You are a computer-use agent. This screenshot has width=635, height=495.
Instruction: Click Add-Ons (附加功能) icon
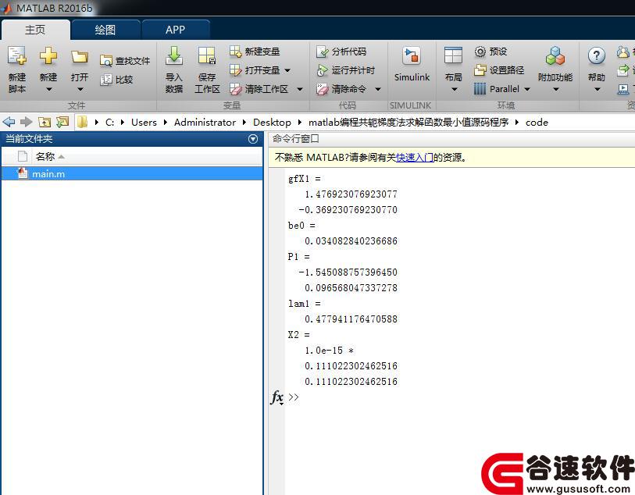[x=555, y=56]
